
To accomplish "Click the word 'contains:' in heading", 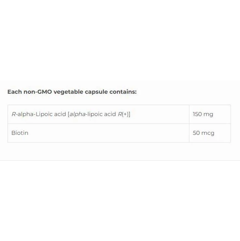I will pos(123,92).
